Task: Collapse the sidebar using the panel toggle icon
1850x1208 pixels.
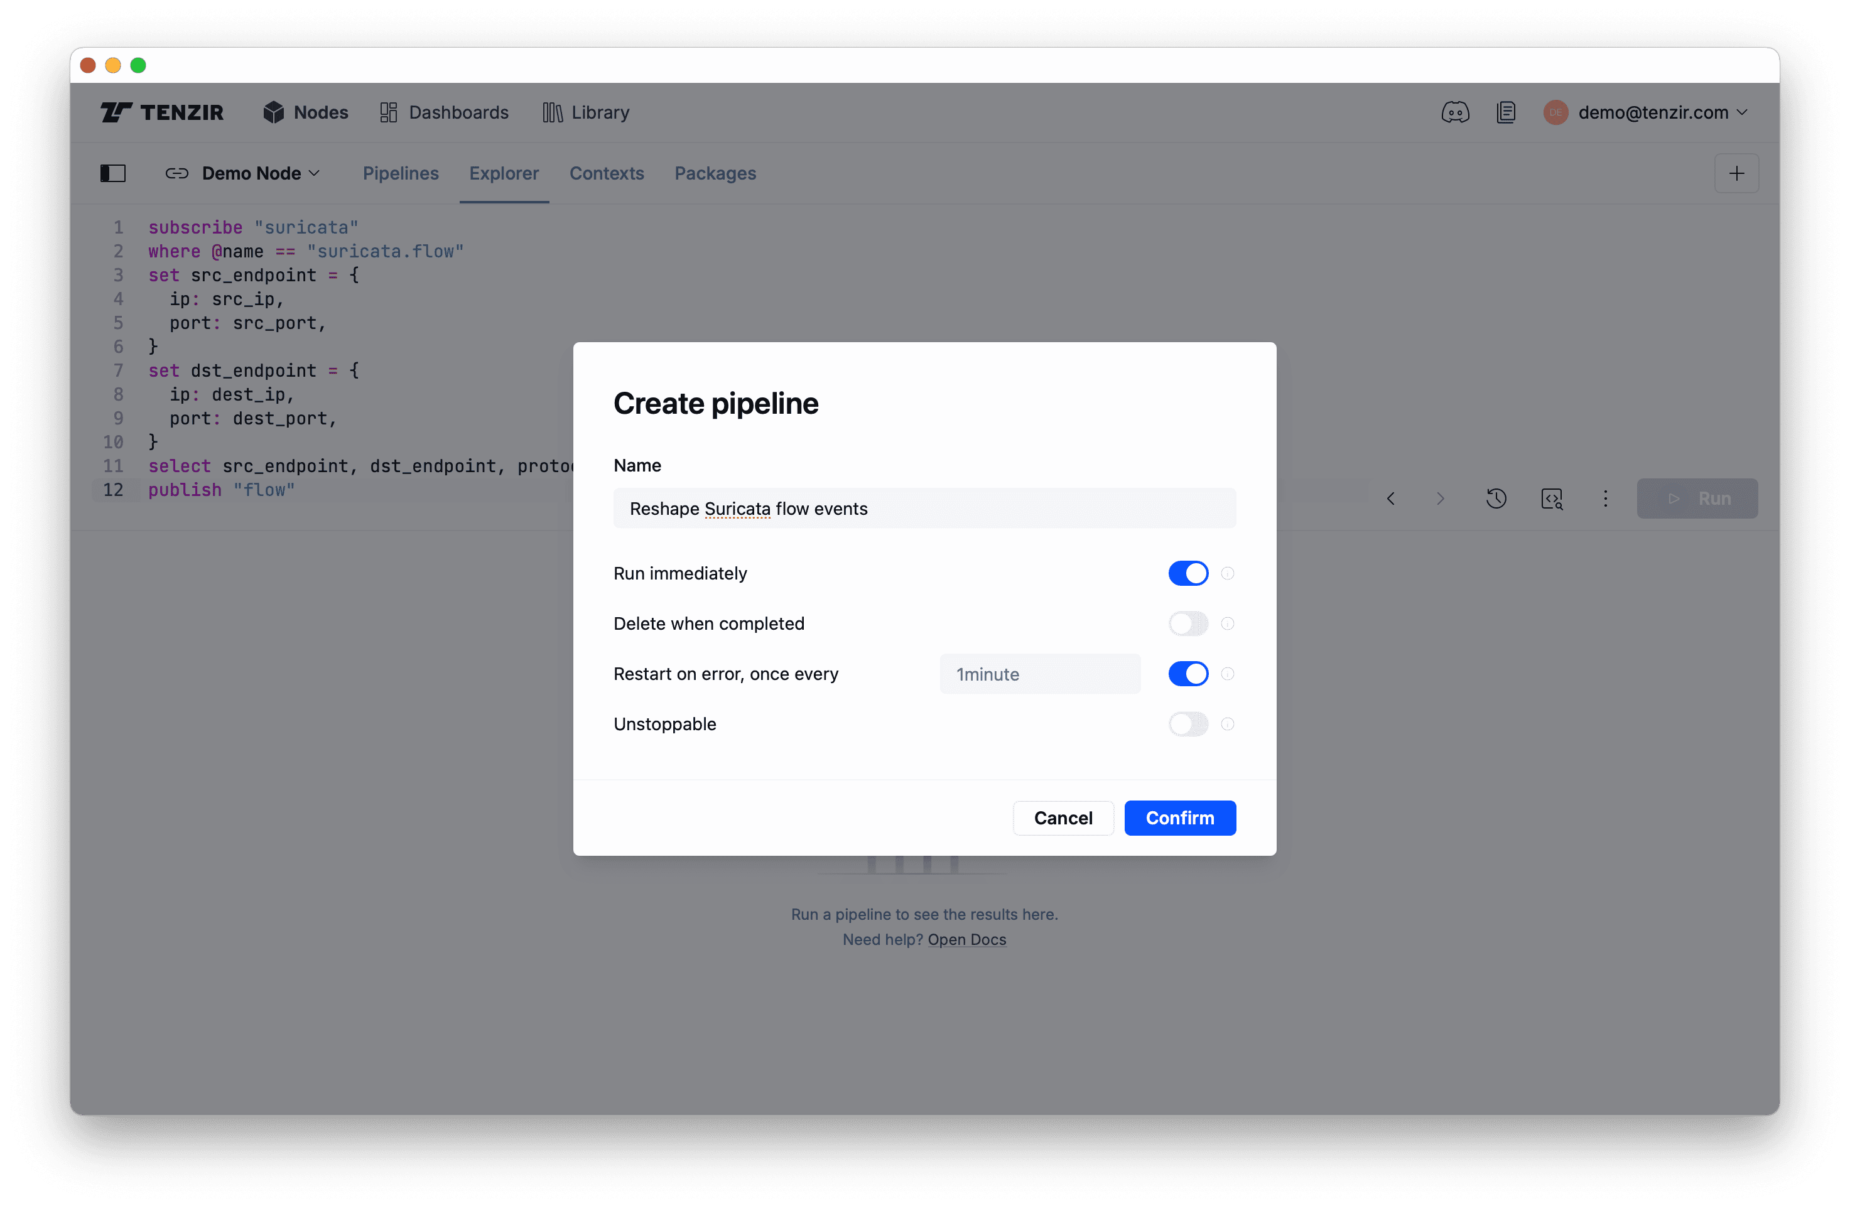Action: click(x=112, y=173)
